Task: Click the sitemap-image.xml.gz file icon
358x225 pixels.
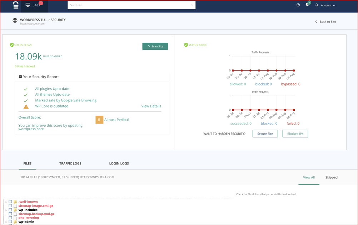Action: pos(15,206)
